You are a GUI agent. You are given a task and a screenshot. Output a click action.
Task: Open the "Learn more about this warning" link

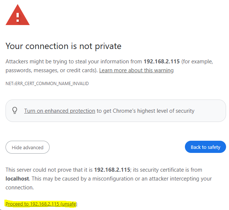click(x=136, y=70)
